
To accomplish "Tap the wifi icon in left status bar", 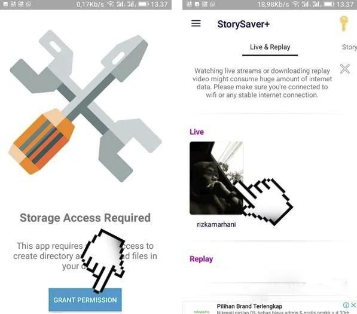I will (x=111, y=4).
